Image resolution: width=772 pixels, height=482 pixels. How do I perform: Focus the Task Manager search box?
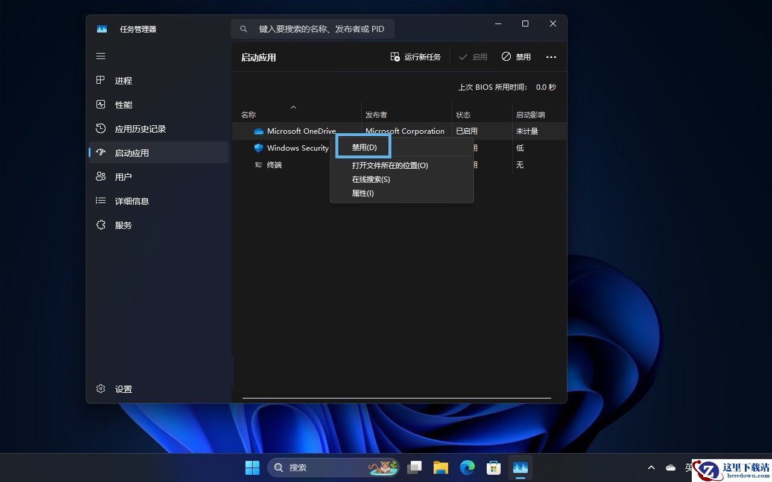pos(312,29)
